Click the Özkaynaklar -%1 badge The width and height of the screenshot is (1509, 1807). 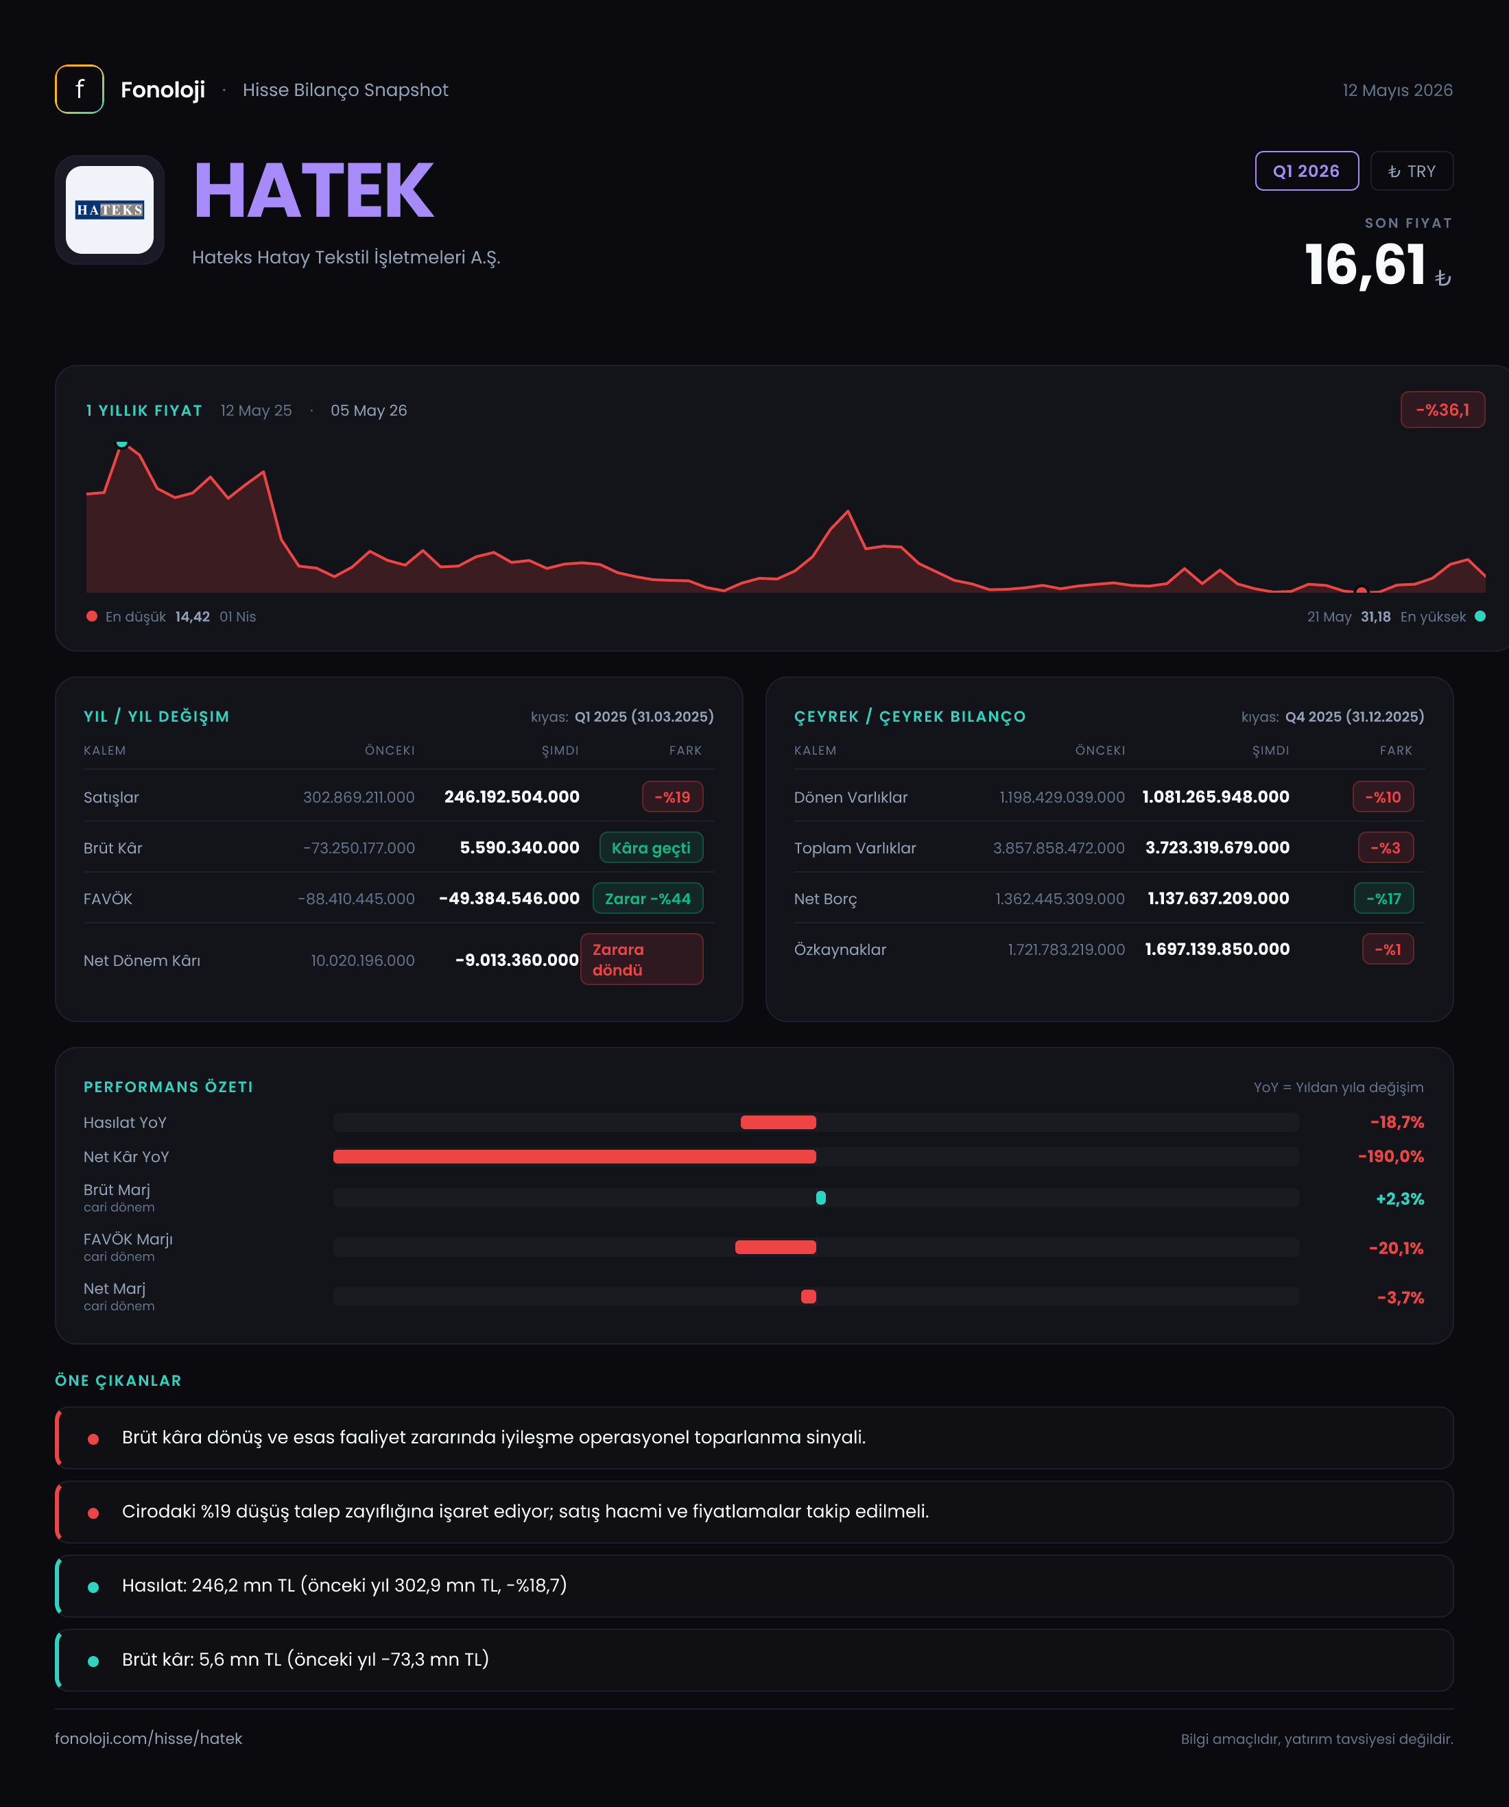click(1388, 949)
